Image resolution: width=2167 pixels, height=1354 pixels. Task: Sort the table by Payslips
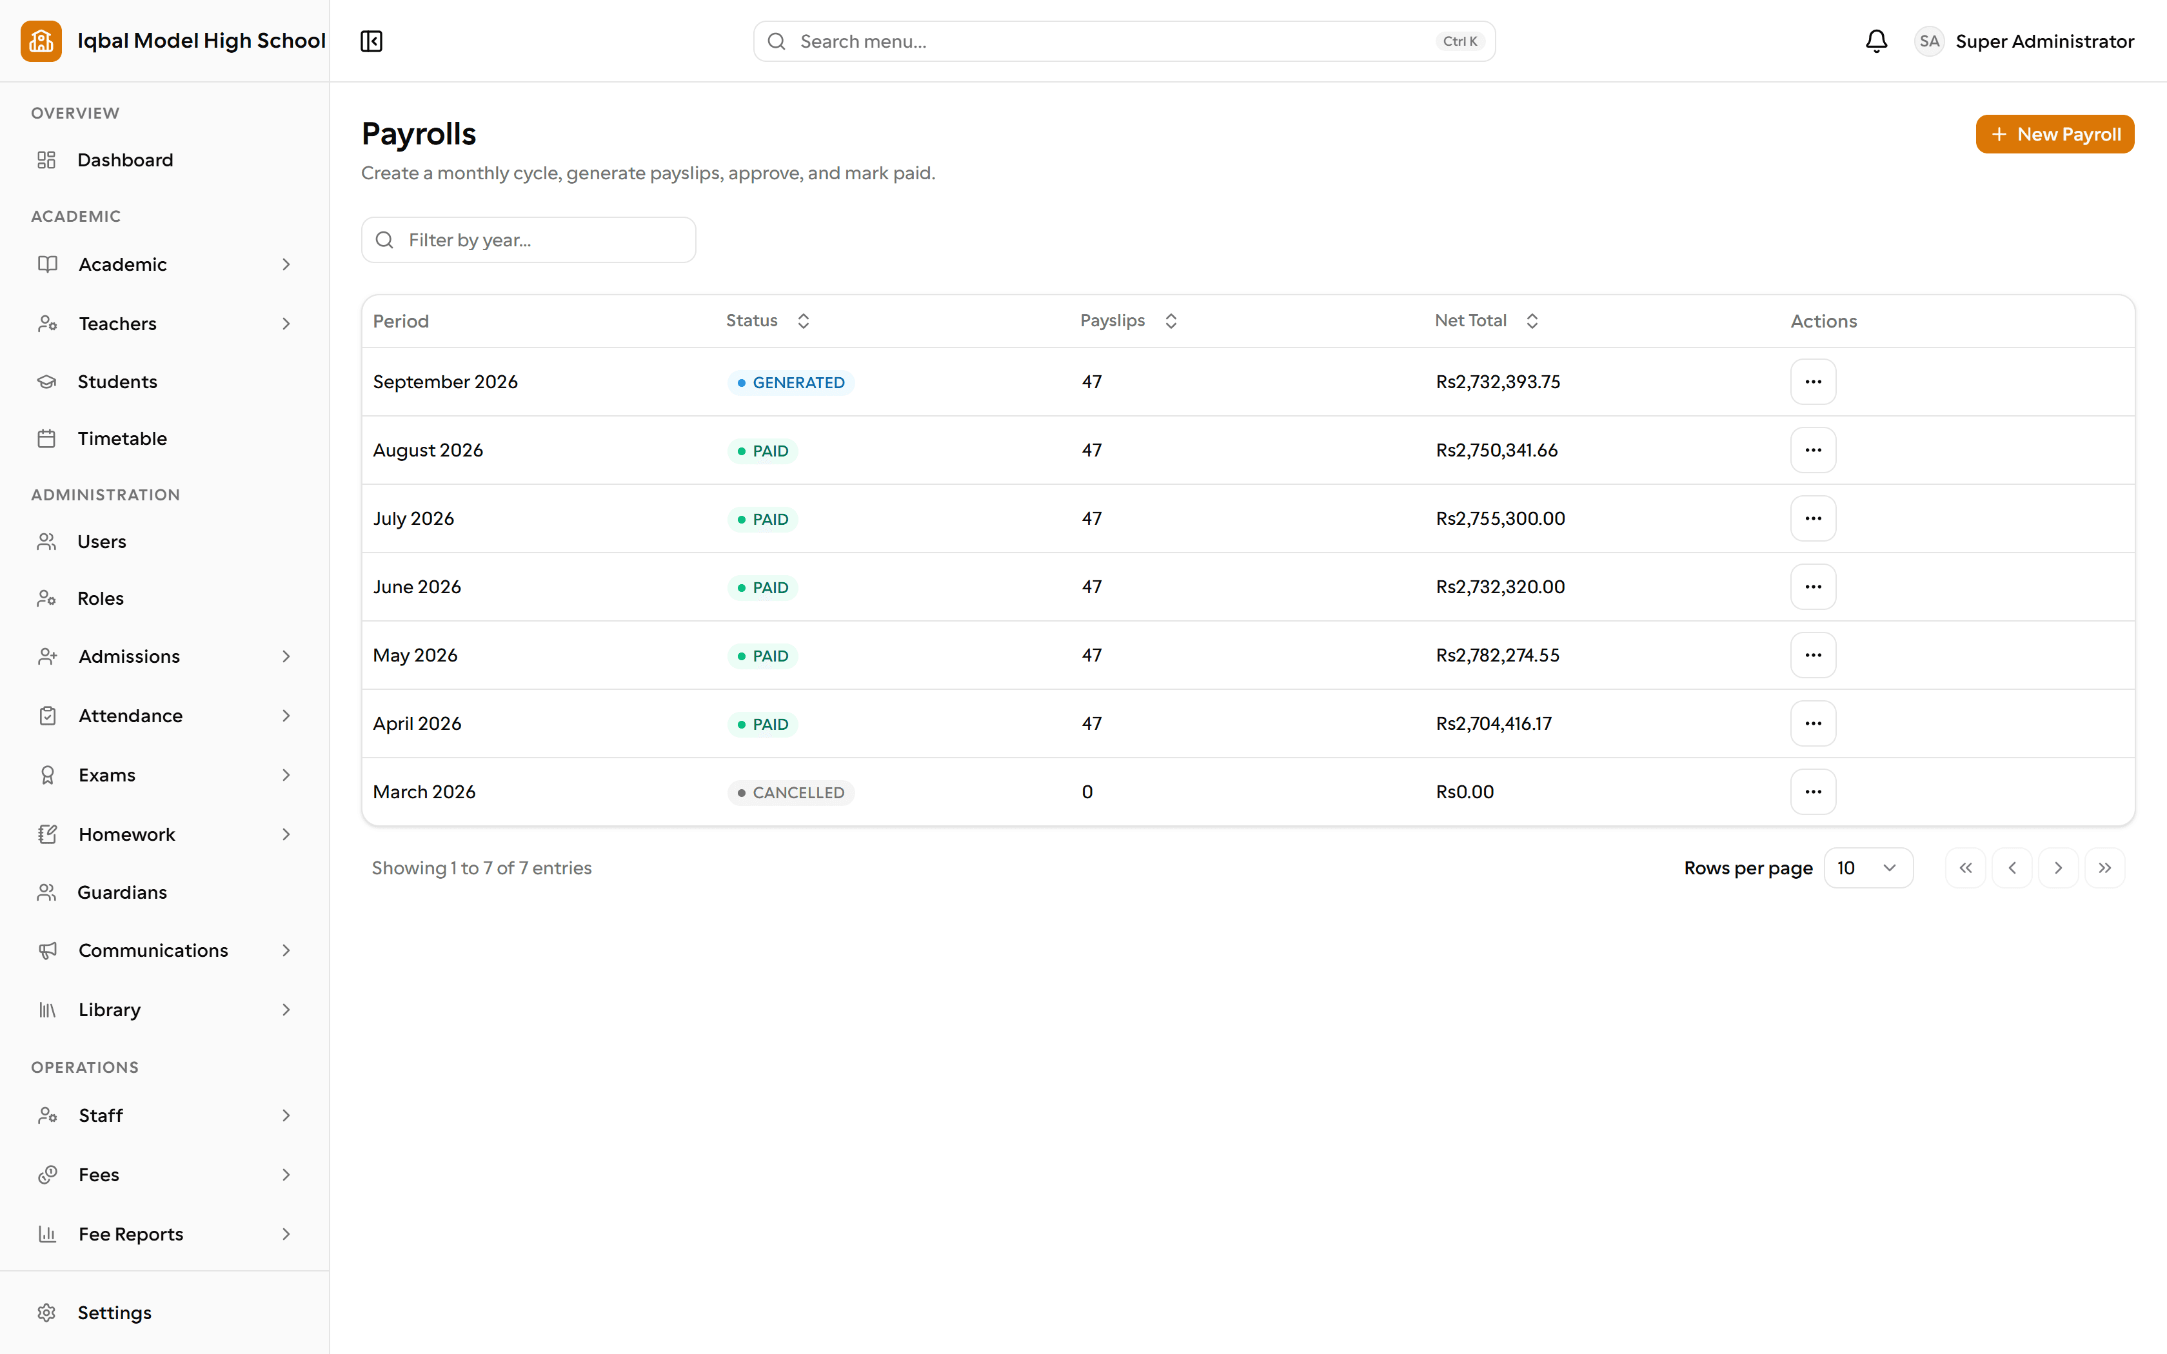coord(1128,320)
